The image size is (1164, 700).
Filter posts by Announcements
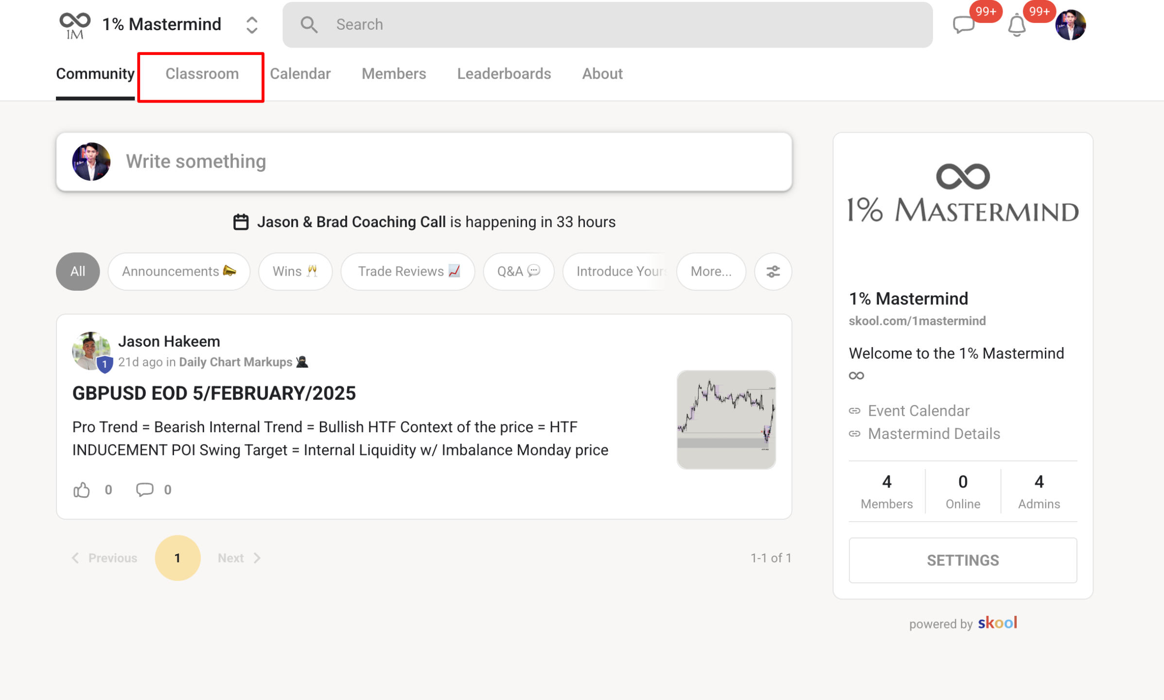(178, 272)
